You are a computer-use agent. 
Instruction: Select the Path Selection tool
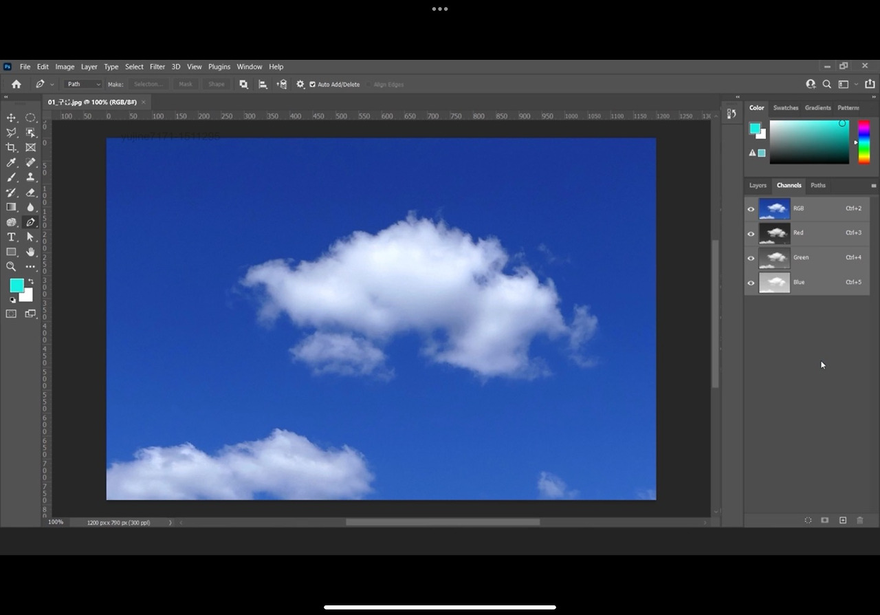30,237
